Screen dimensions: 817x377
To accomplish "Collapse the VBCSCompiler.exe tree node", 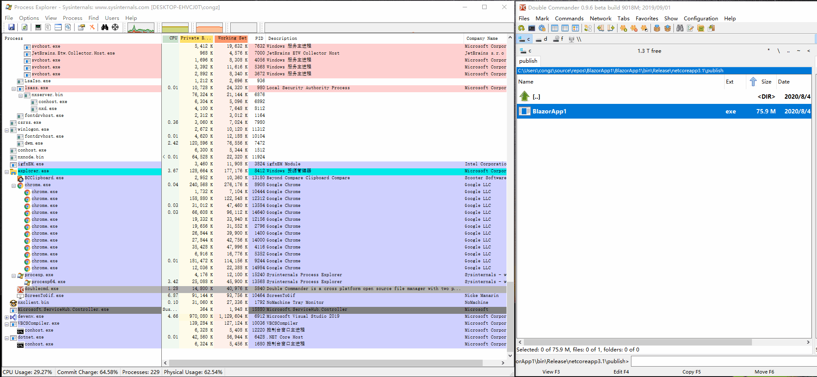I will click(x=7, y=324).
